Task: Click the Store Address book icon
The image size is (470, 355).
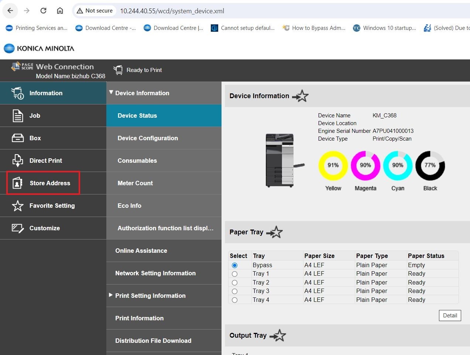Action: (x=17, y=183)
